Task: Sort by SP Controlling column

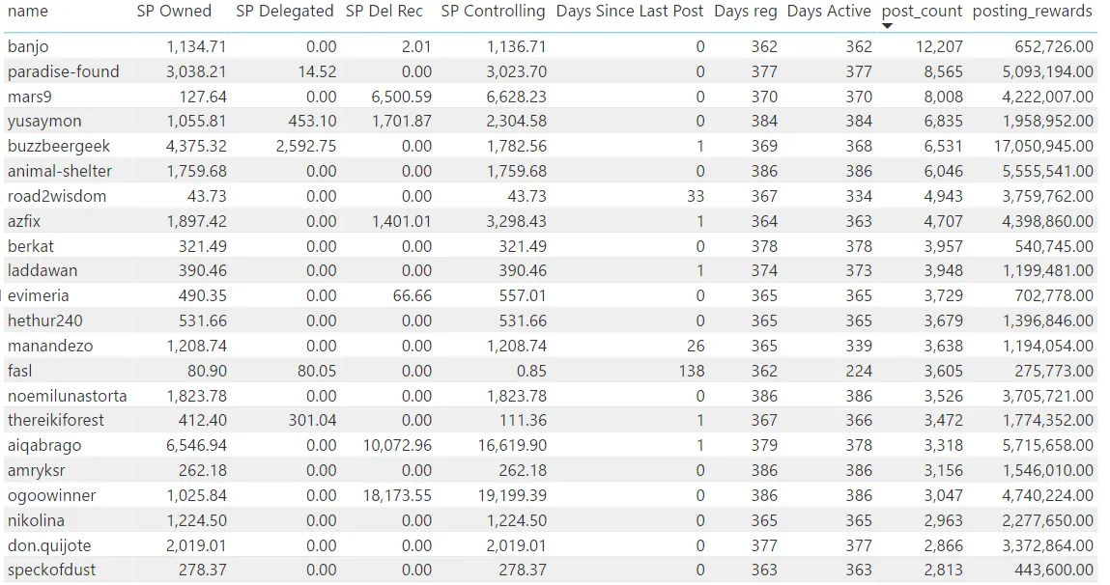Action: tap(493, 12)
